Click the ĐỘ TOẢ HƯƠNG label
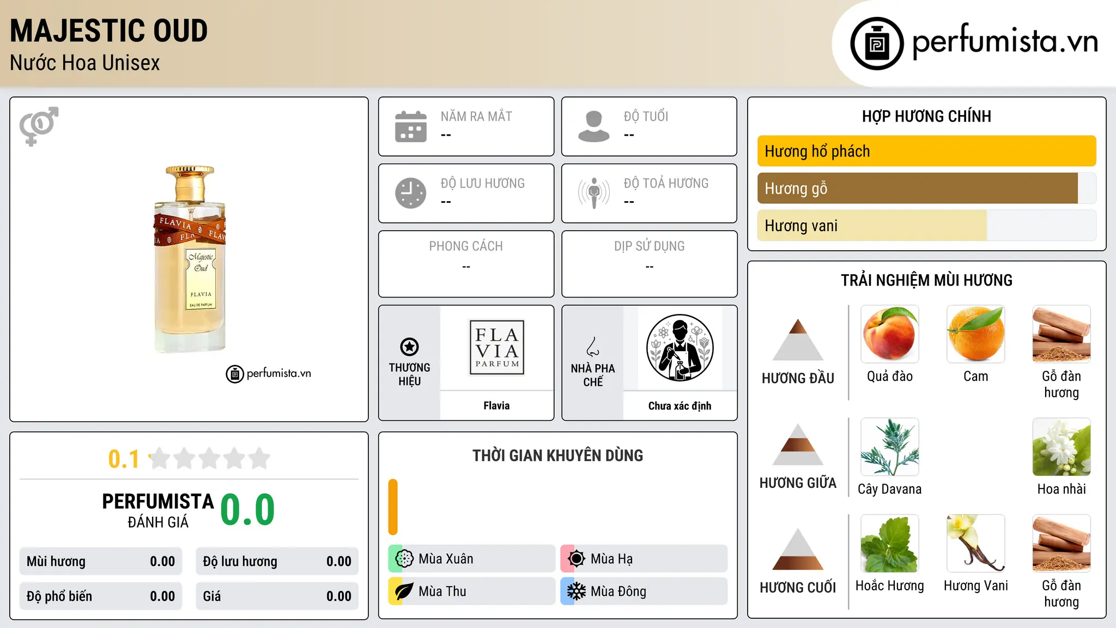Screen dimensions: 1116x628 666,183
